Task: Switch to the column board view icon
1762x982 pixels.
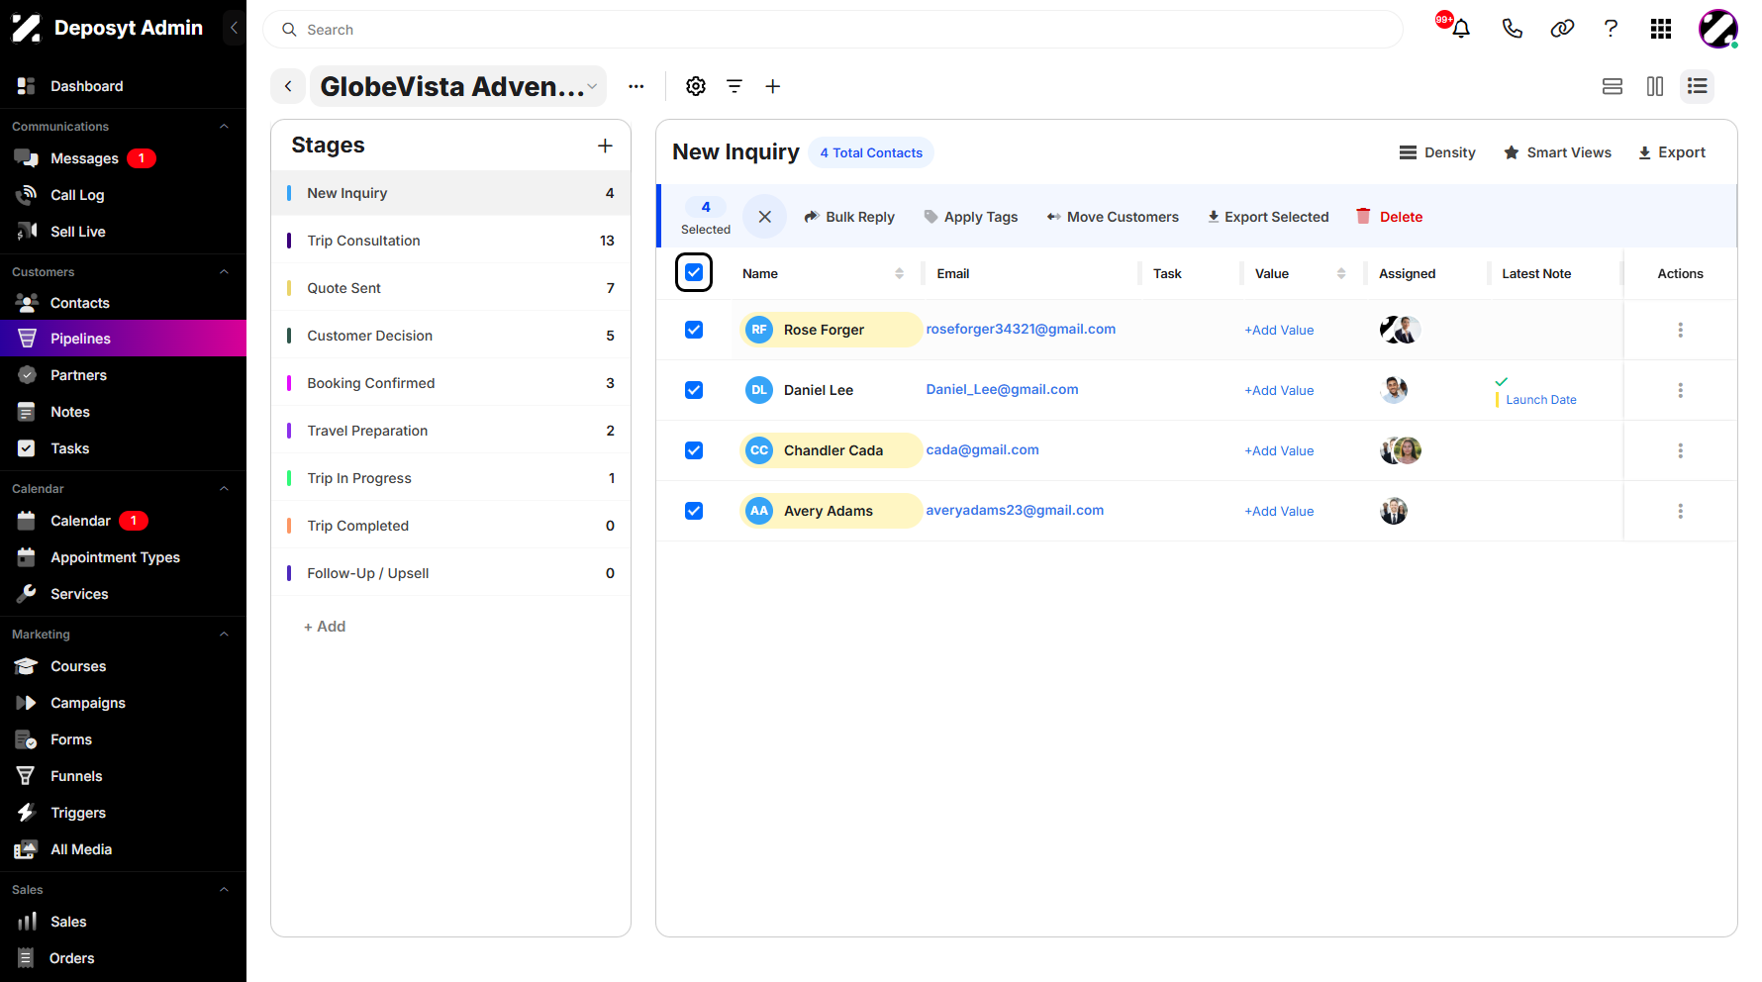Action: [1655, 86]
